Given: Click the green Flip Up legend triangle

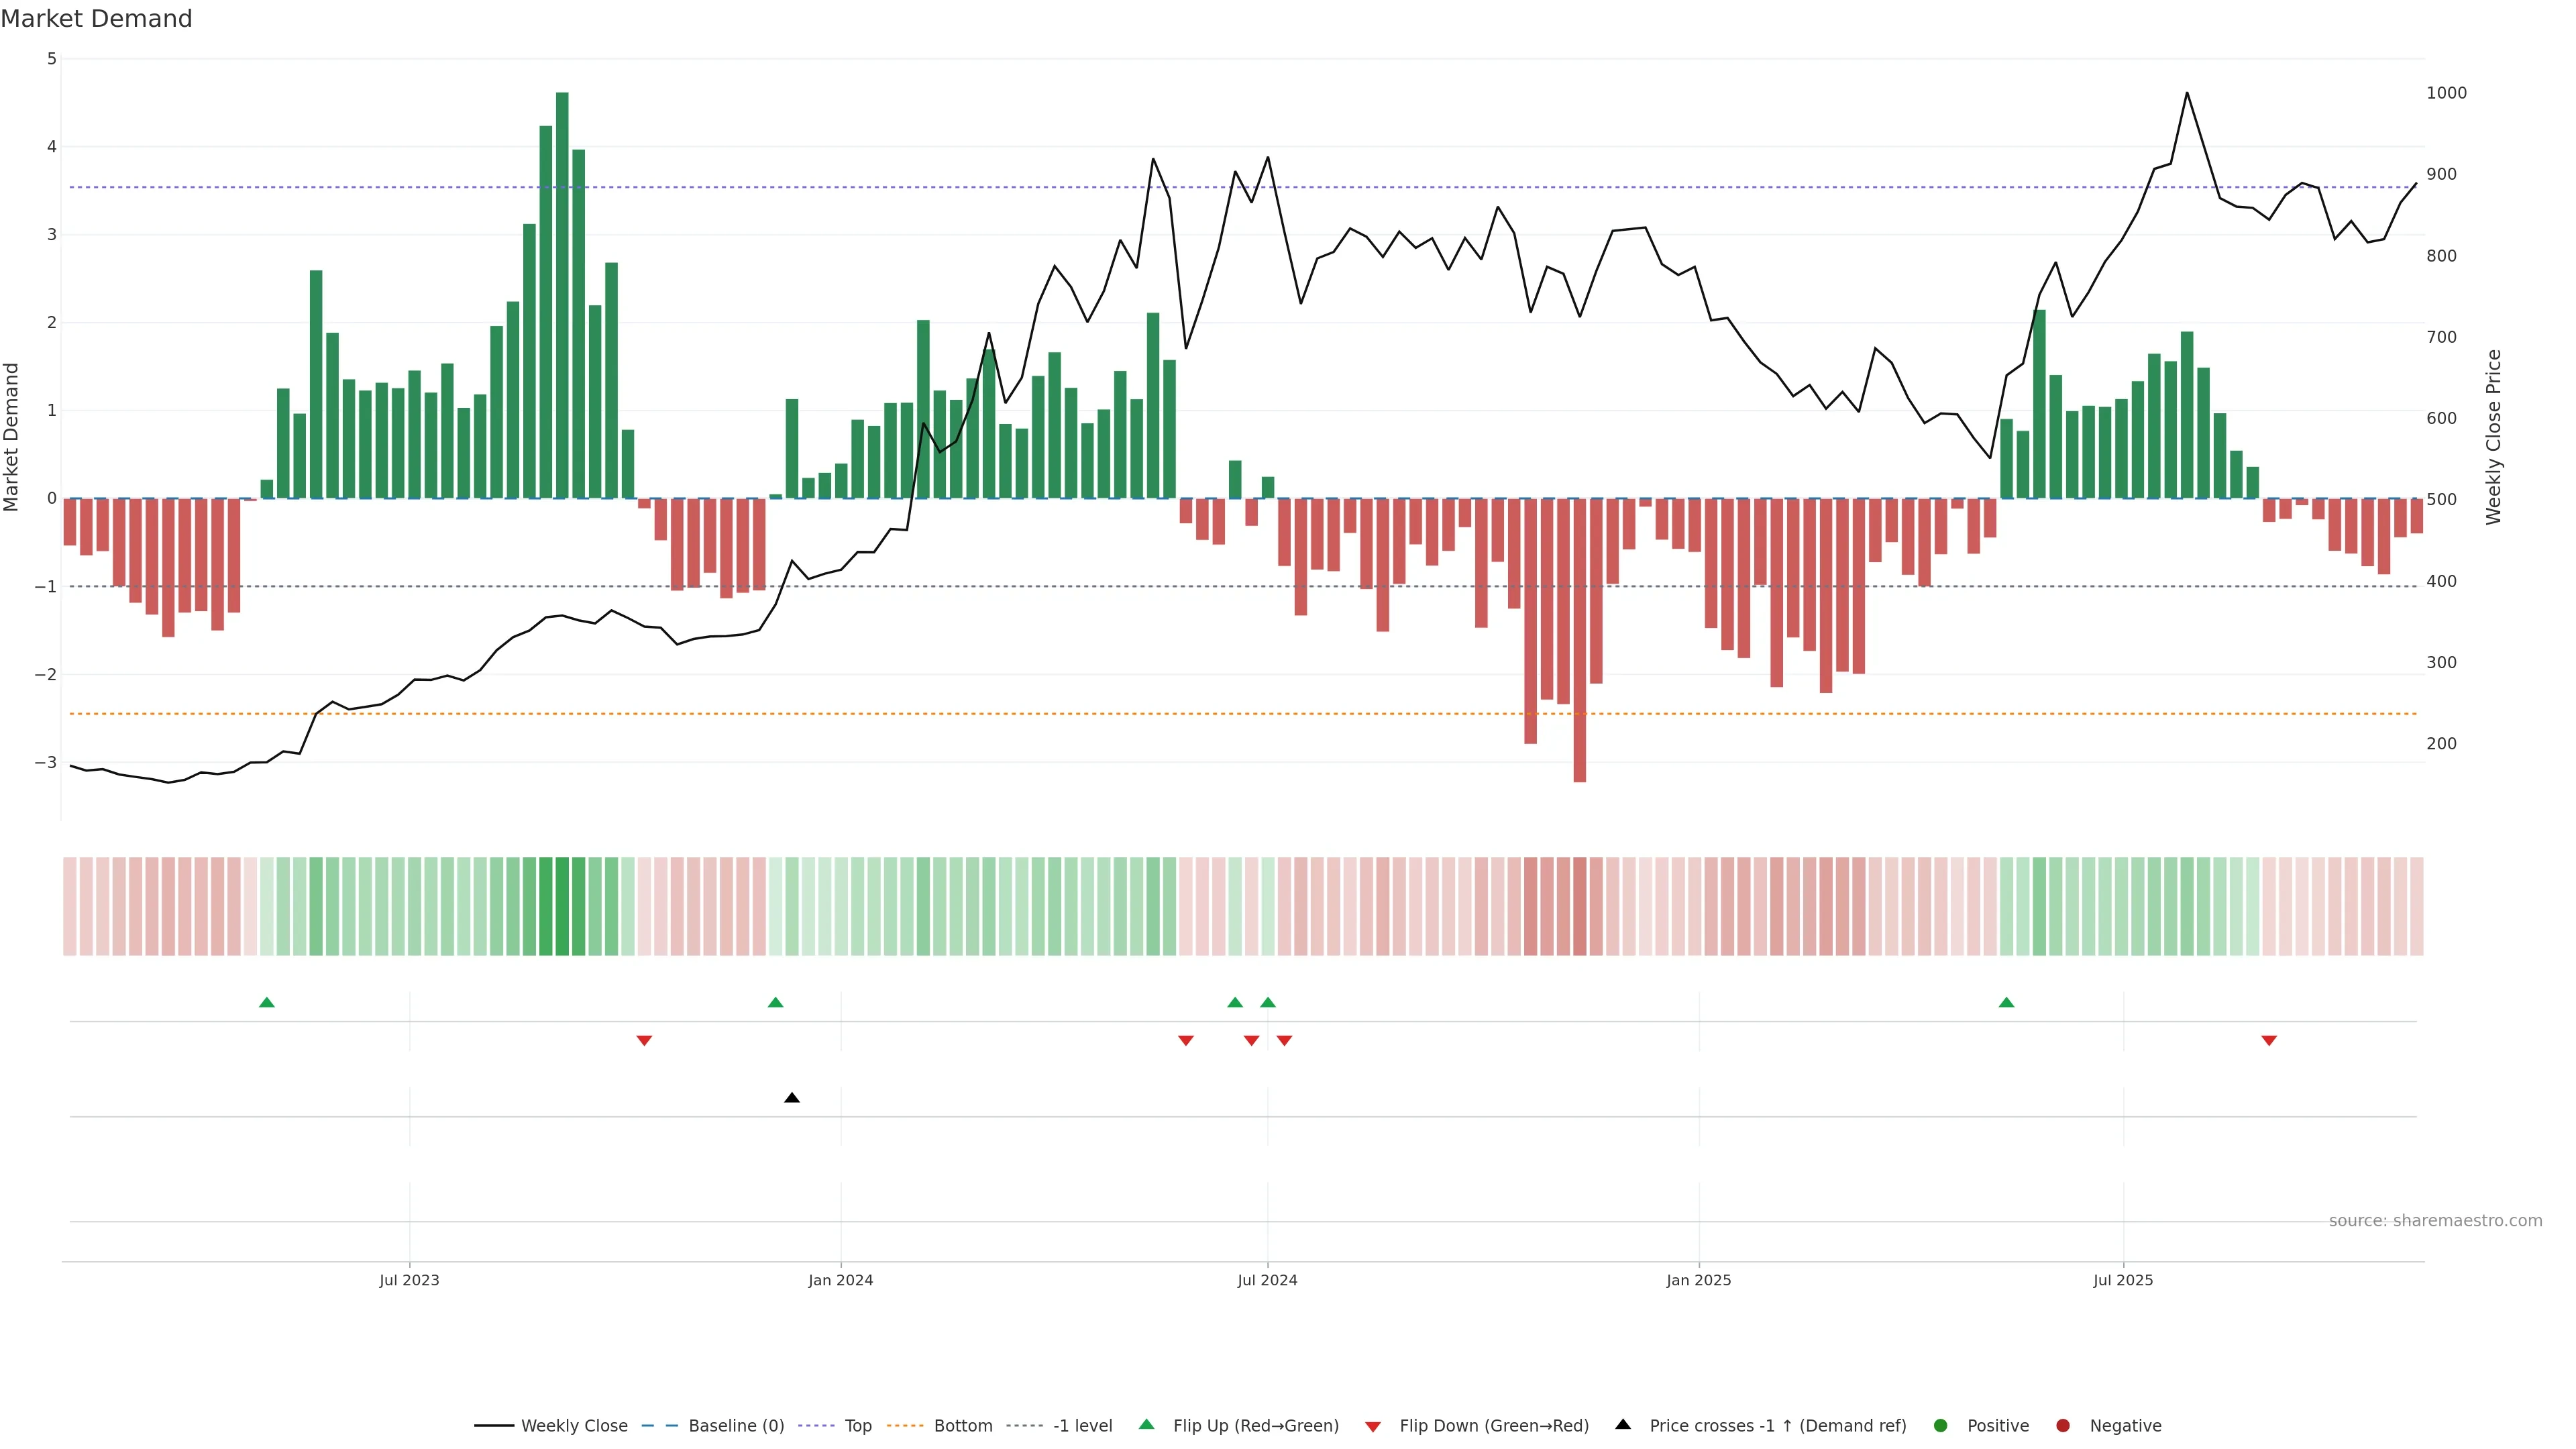Looking at the screenshot, I should click(x=1146, y=1424).
